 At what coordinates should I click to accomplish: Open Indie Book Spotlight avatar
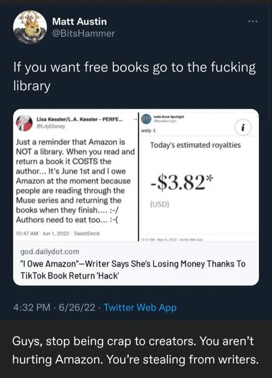click(x=145, y=119)
